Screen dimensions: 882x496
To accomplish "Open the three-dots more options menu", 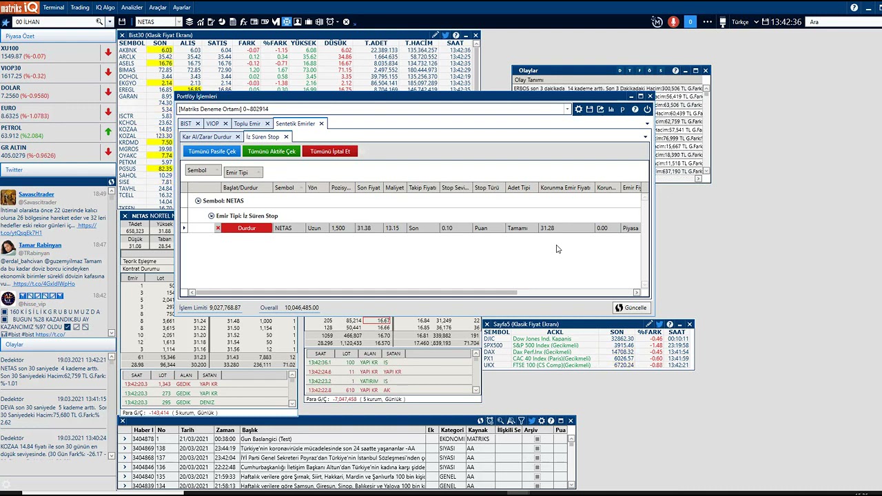I will point(706,22).
